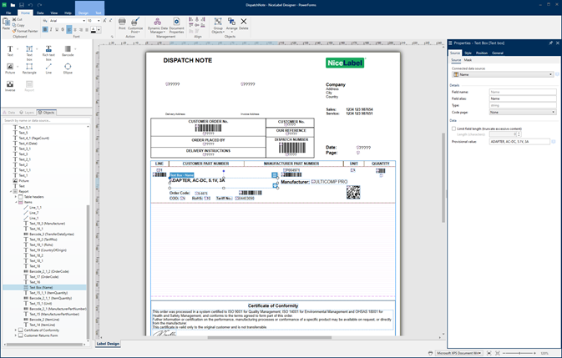Open the Code page dropdown
Screen dimensions: 562x358
(x=522, y=112)
